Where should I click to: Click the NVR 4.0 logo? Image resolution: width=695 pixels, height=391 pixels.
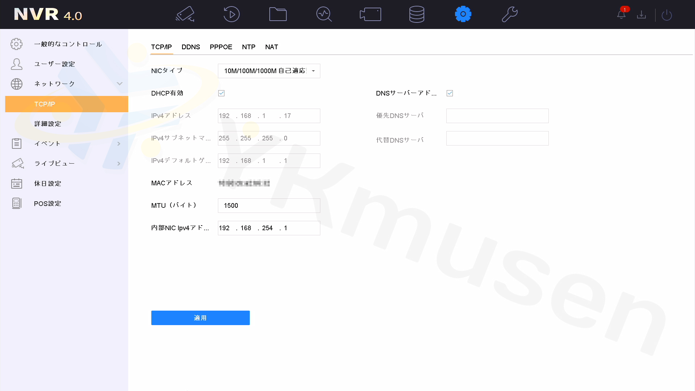[x=48, y=14]
